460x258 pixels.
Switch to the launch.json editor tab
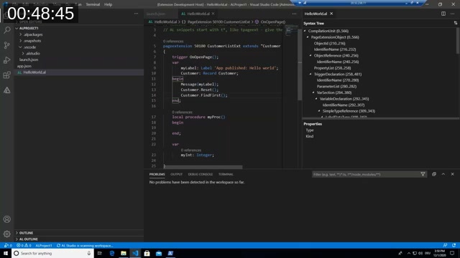click(160, 14)
